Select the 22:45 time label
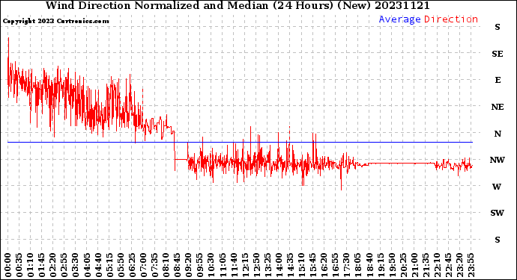This screenshot has width=517, height=280. click(449, 266)
